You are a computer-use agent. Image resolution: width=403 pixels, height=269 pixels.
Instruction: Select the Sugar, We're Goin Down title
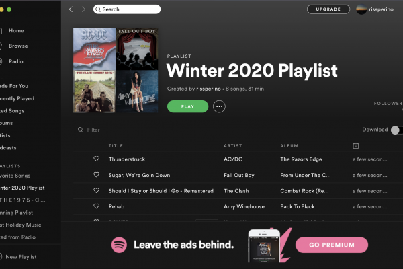click(139, 175)
